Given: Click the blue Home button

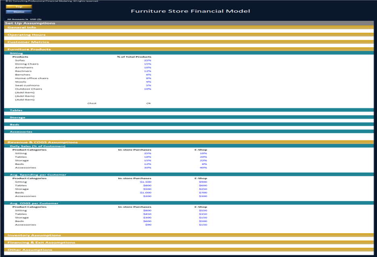Looking at the screenshot, I should 19,12.
